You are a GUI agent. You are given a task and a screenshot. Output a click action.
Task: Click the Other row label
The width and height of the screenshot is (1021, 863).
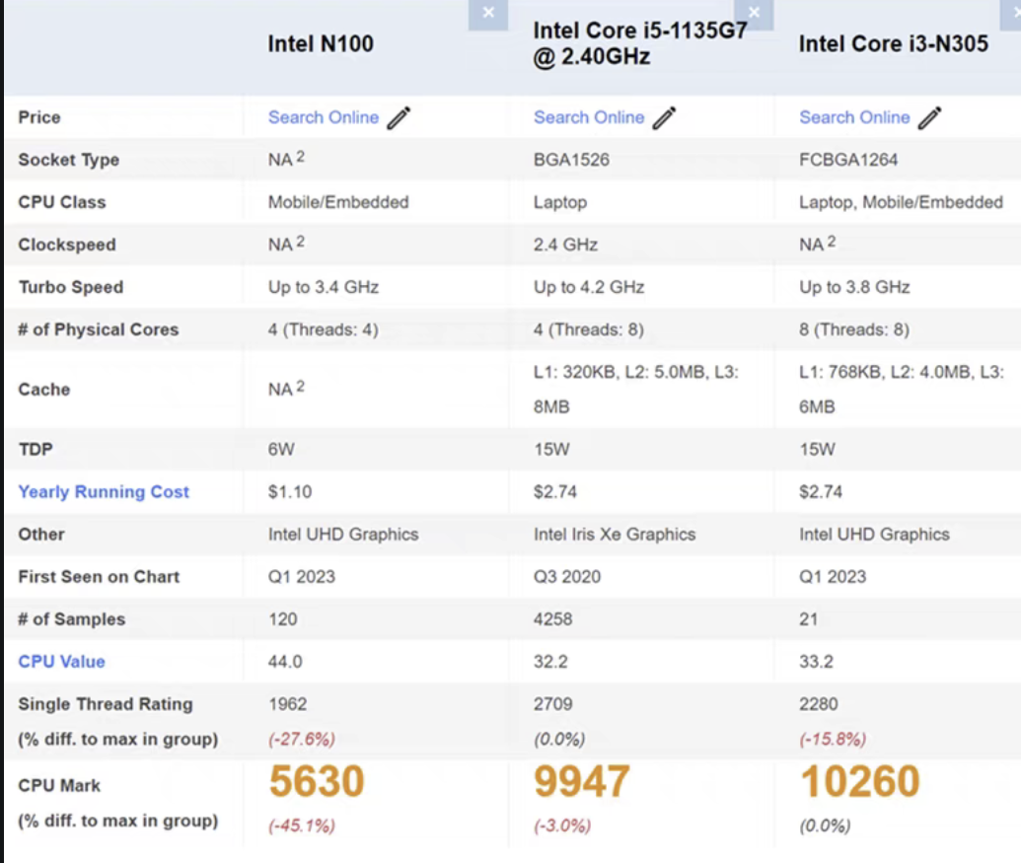click(41, 535)
